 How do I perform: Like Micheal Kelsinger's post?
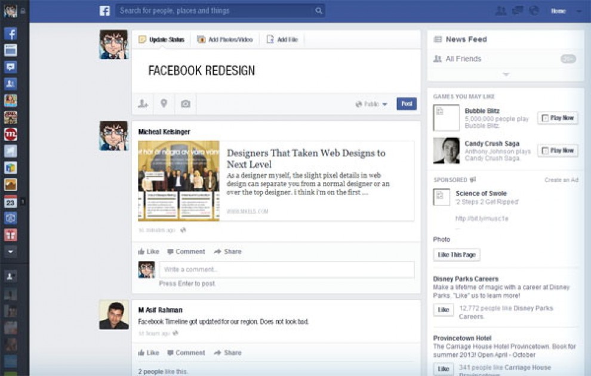point(149,251)
